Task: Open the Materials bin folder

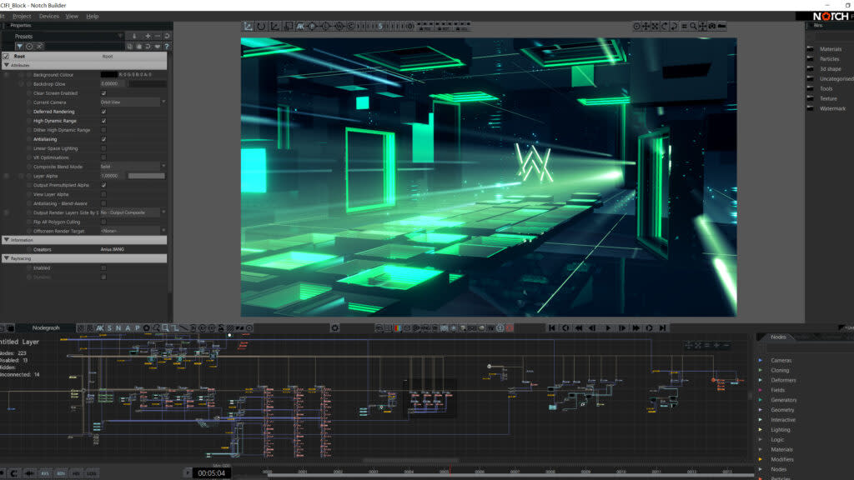Action: click(831, 49)
